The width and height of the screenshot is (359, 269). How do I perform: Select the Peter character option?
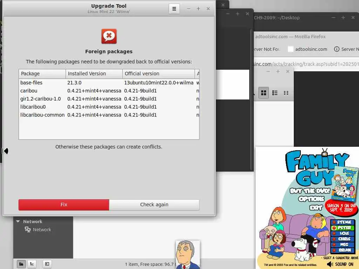tap(343, 228)
